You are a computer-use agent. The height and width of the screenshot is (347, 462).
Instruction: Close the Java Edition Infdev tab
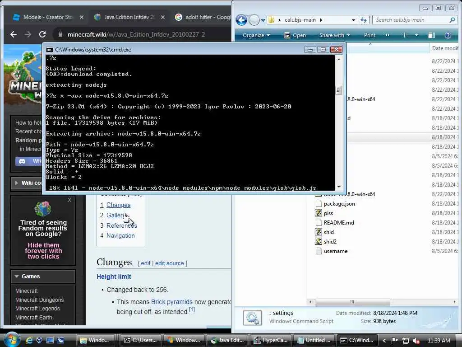[x=162, y=17]
